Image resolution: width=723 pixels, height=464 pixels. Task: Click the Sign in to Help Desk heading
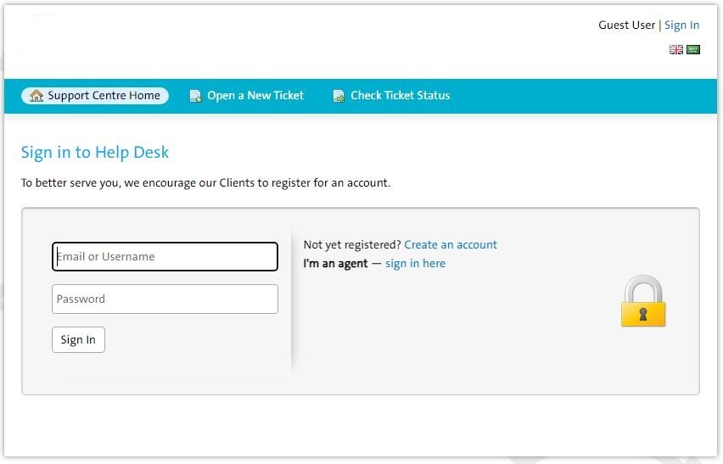tap(95, 152)
